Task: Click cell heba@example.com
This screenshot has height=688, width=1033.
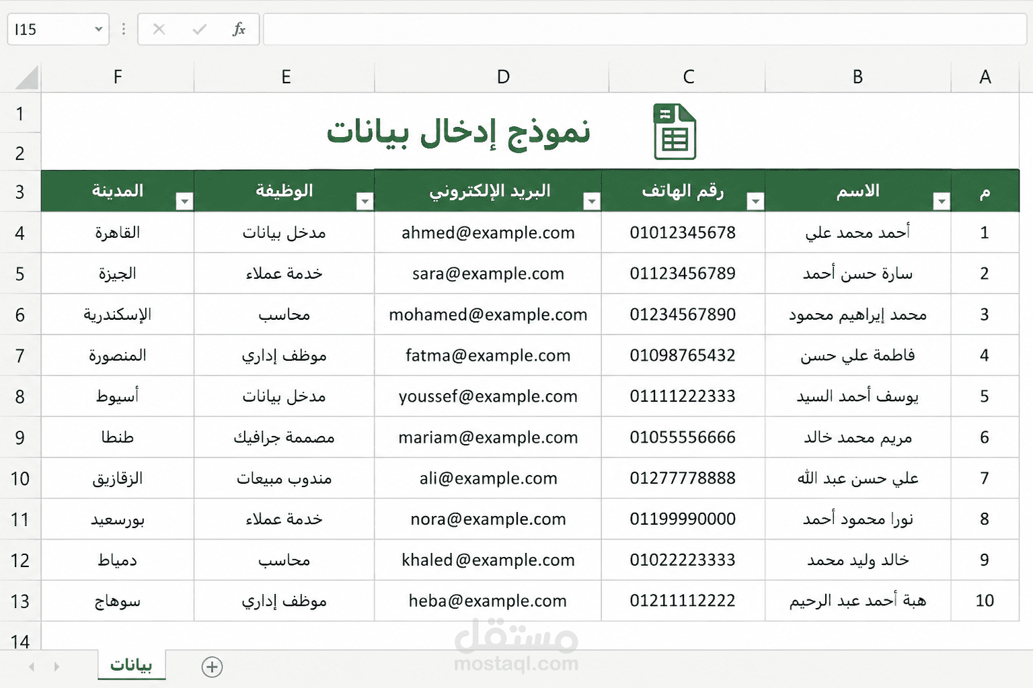Action: 488,601
